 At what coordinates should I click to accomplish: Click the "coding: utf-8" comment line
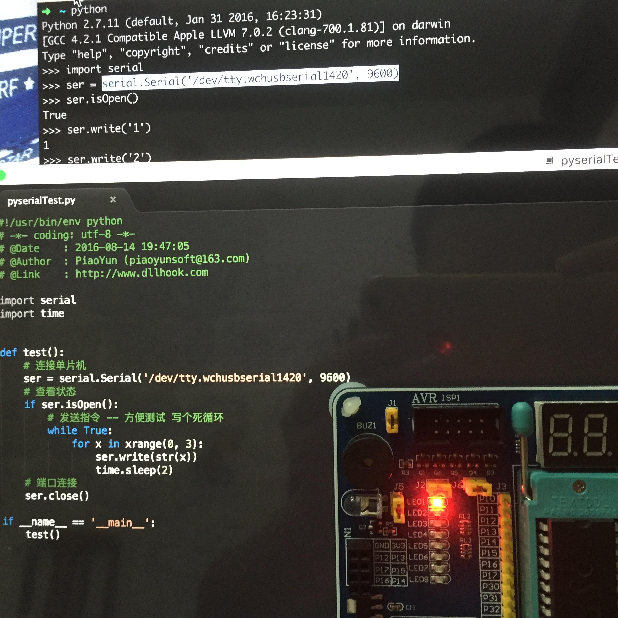point(67,235)
